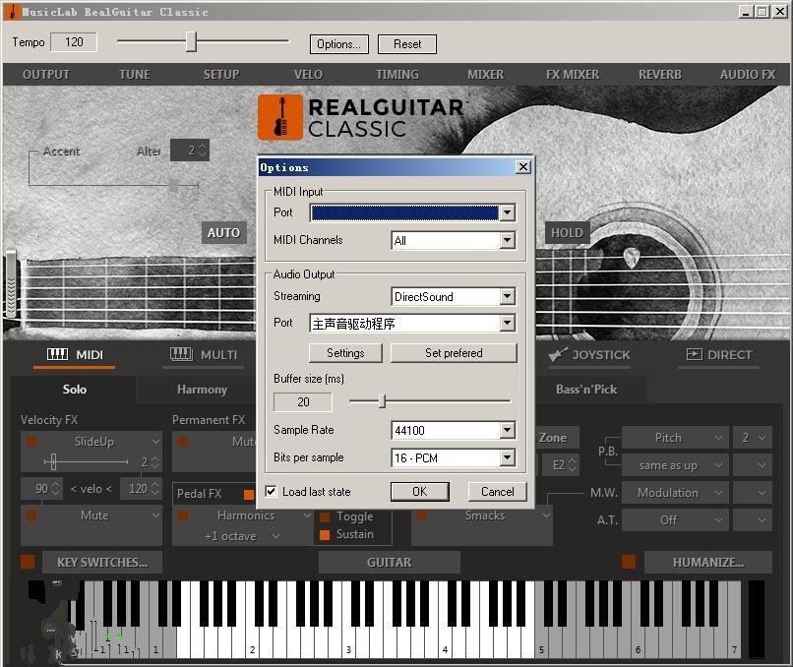This screenshot has height=667, width=793.
Task: Switch to the Solo tab
Action: [x=74, y=390]
